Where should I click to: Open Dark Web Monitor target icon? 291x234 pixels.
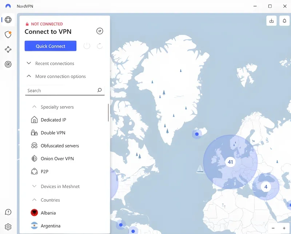pyautogui.click(x=8, y=64)
